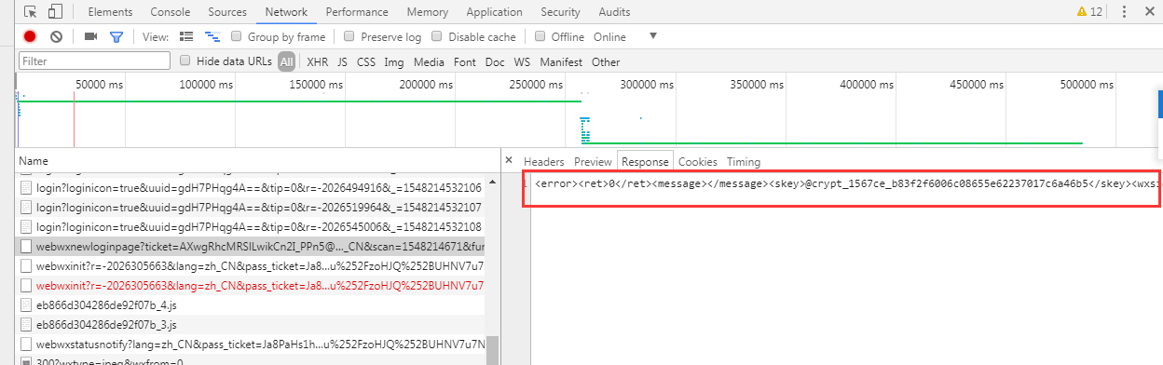The width and height of the screenshot is (1163, 365).
Task: Switch to large request rows view
Action: coord(186,36)
